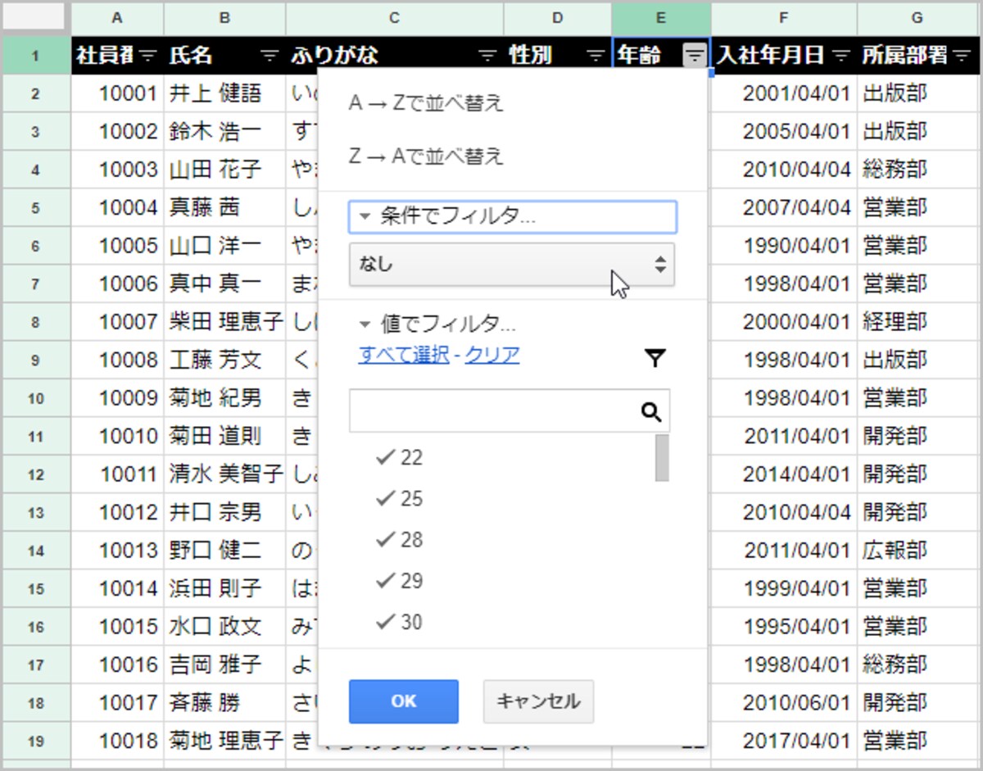Open filter icon on ふりがな header
This screenshot has height=771, width=983.
pos(487,56)
